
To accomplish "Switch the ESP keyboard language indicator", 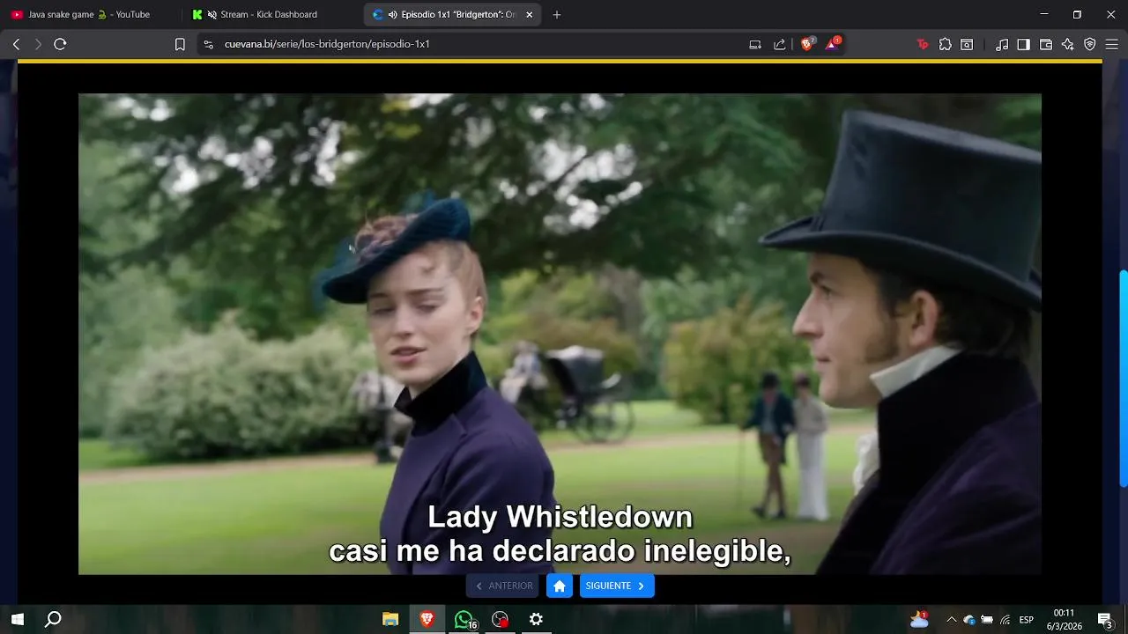I will pyautogui.click(x=1026, y=620).
